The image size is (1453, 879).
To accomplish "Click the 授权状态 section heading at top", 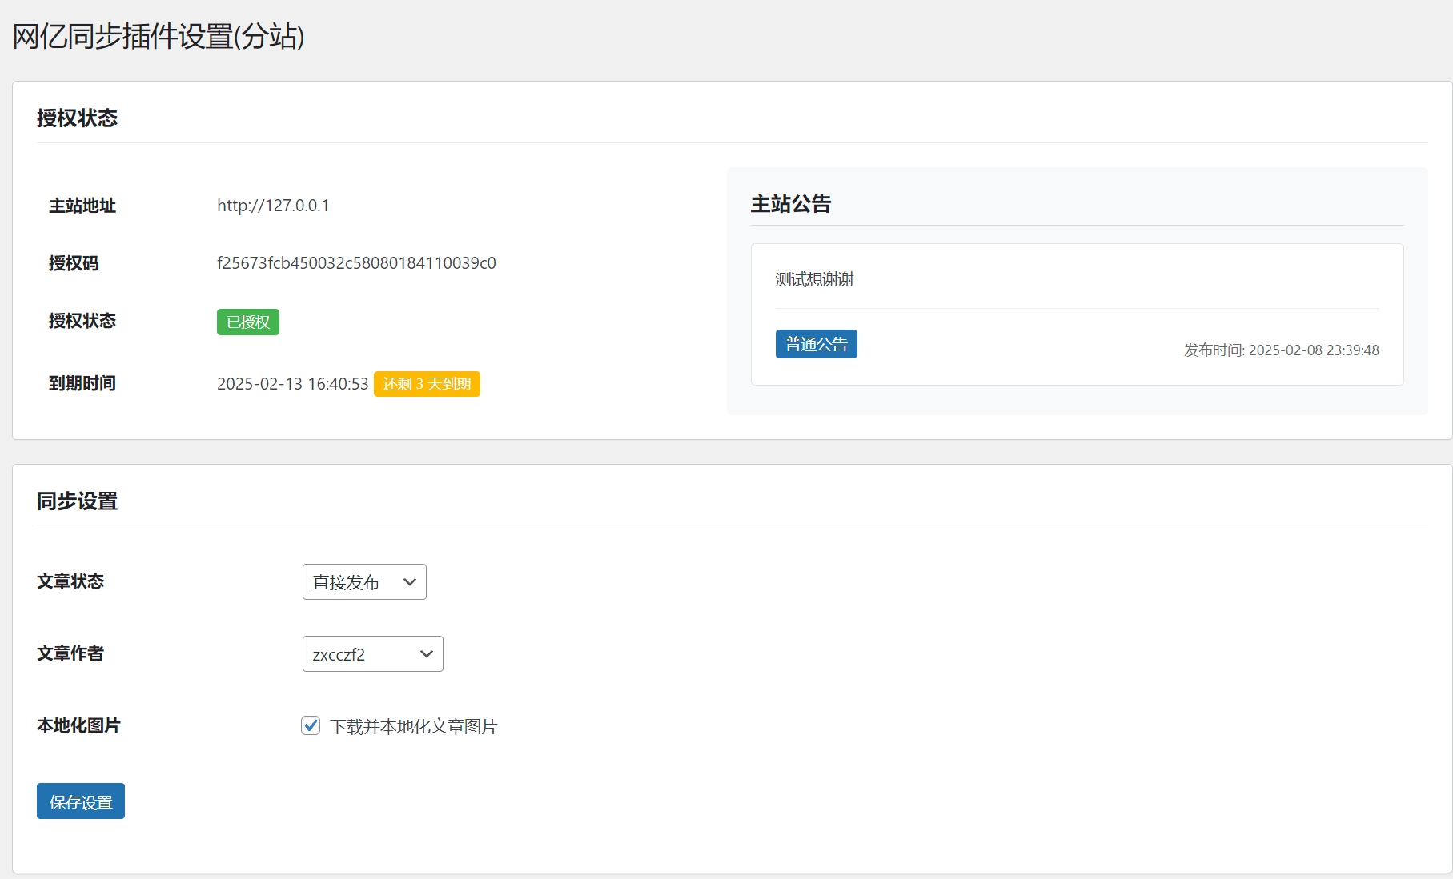I will [x=77, y=118].
